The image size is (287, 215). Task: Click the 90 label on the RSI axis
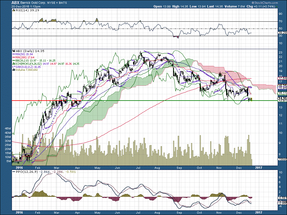coord(280,14)
